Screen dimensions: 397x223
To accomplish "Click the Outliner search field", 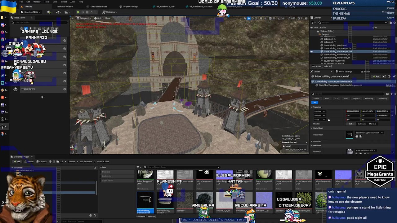I will click(x=352, y=23).
